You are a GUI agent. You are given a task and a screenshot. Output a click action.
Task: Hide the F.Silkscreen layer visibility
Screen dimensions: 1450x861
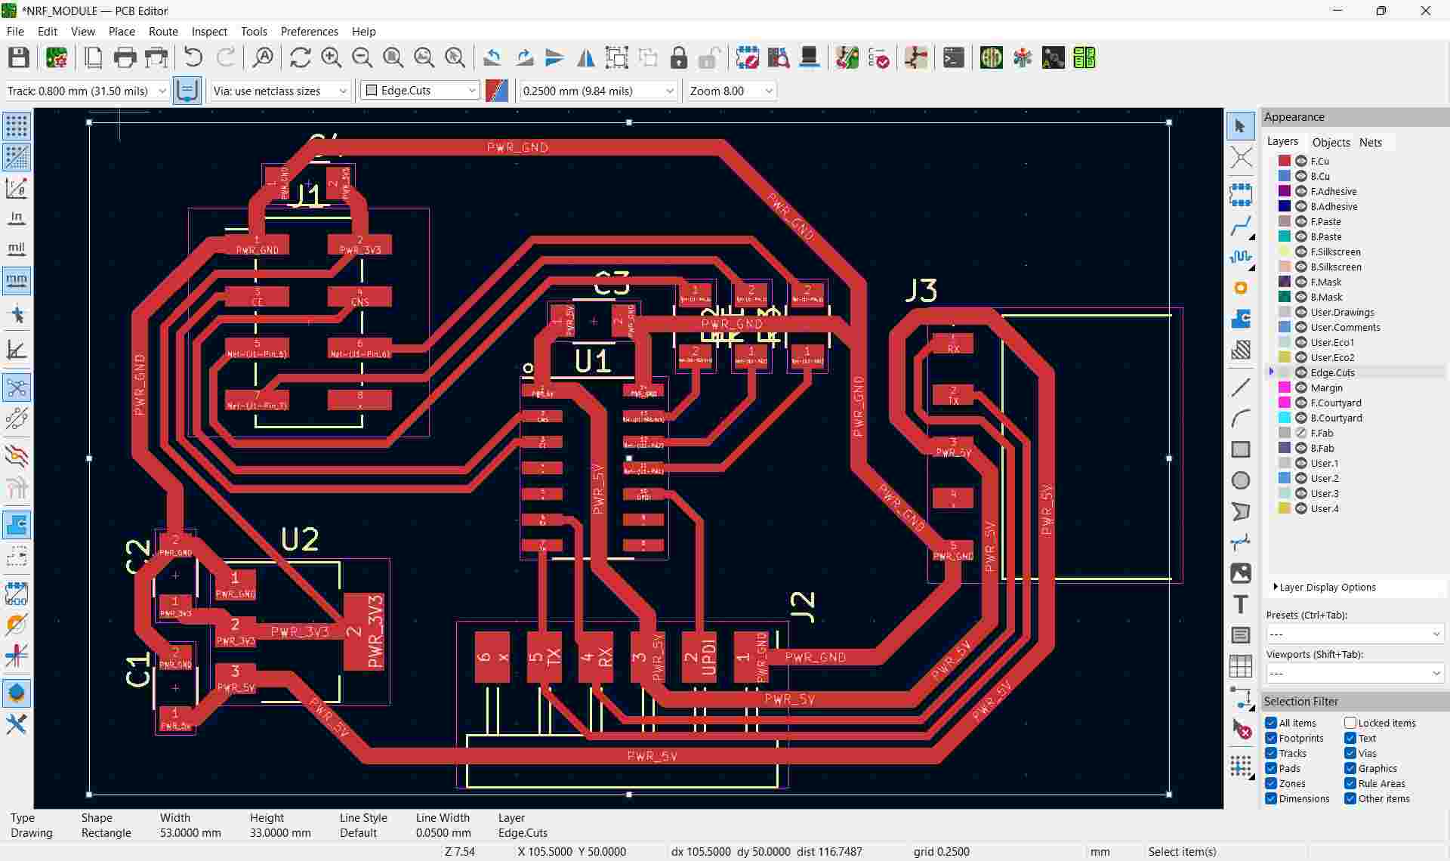tap(1301, 252)
